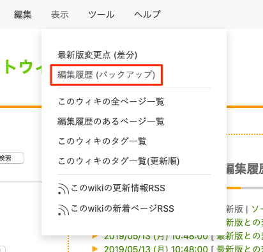The height and width of the screenshot is (252, 263).
Task: Open このウィキのタグ一覧
Action: point(102,141)
